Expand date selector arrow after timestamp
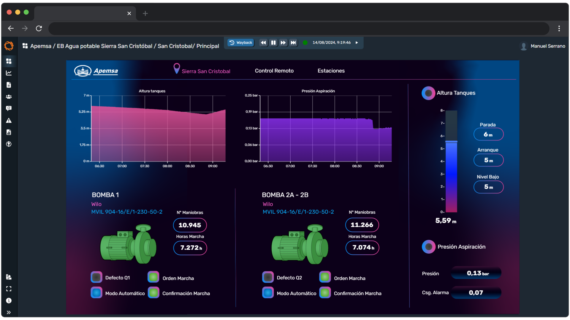 [357, 43]
